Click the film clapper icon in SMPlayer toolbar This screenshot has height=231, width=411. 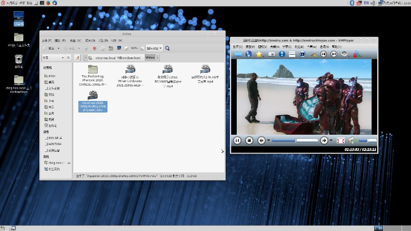click(x=303, y=54)
